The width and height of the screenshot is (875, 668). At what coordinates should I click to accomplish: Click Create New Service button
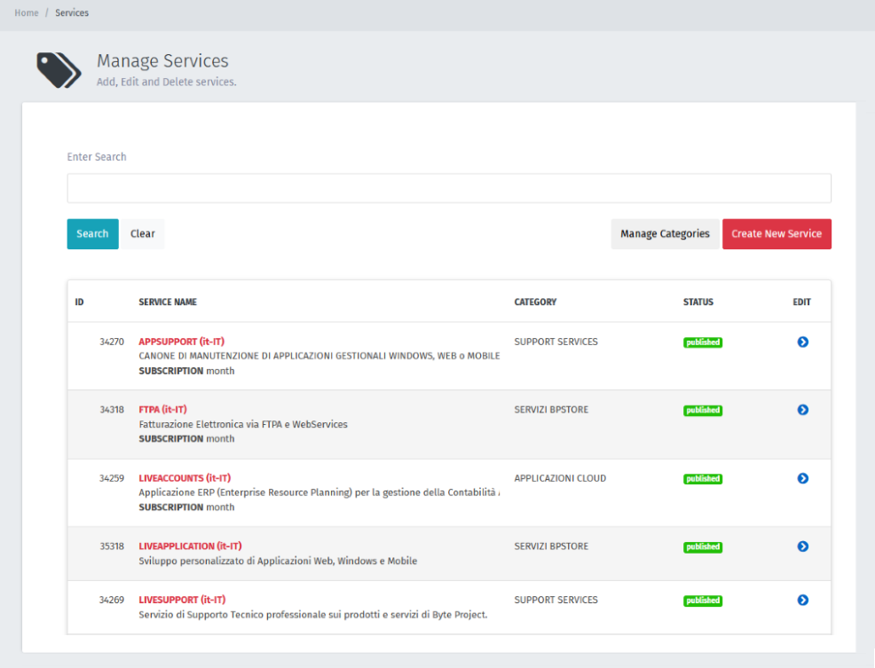tap(776, 234)
